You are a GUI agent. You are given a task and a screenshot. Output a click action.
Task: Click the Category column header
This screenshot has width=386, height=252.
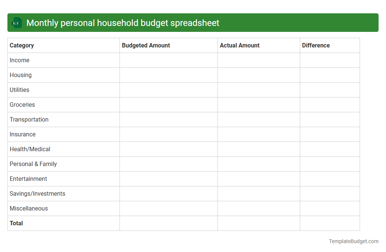tap(22, 45)
